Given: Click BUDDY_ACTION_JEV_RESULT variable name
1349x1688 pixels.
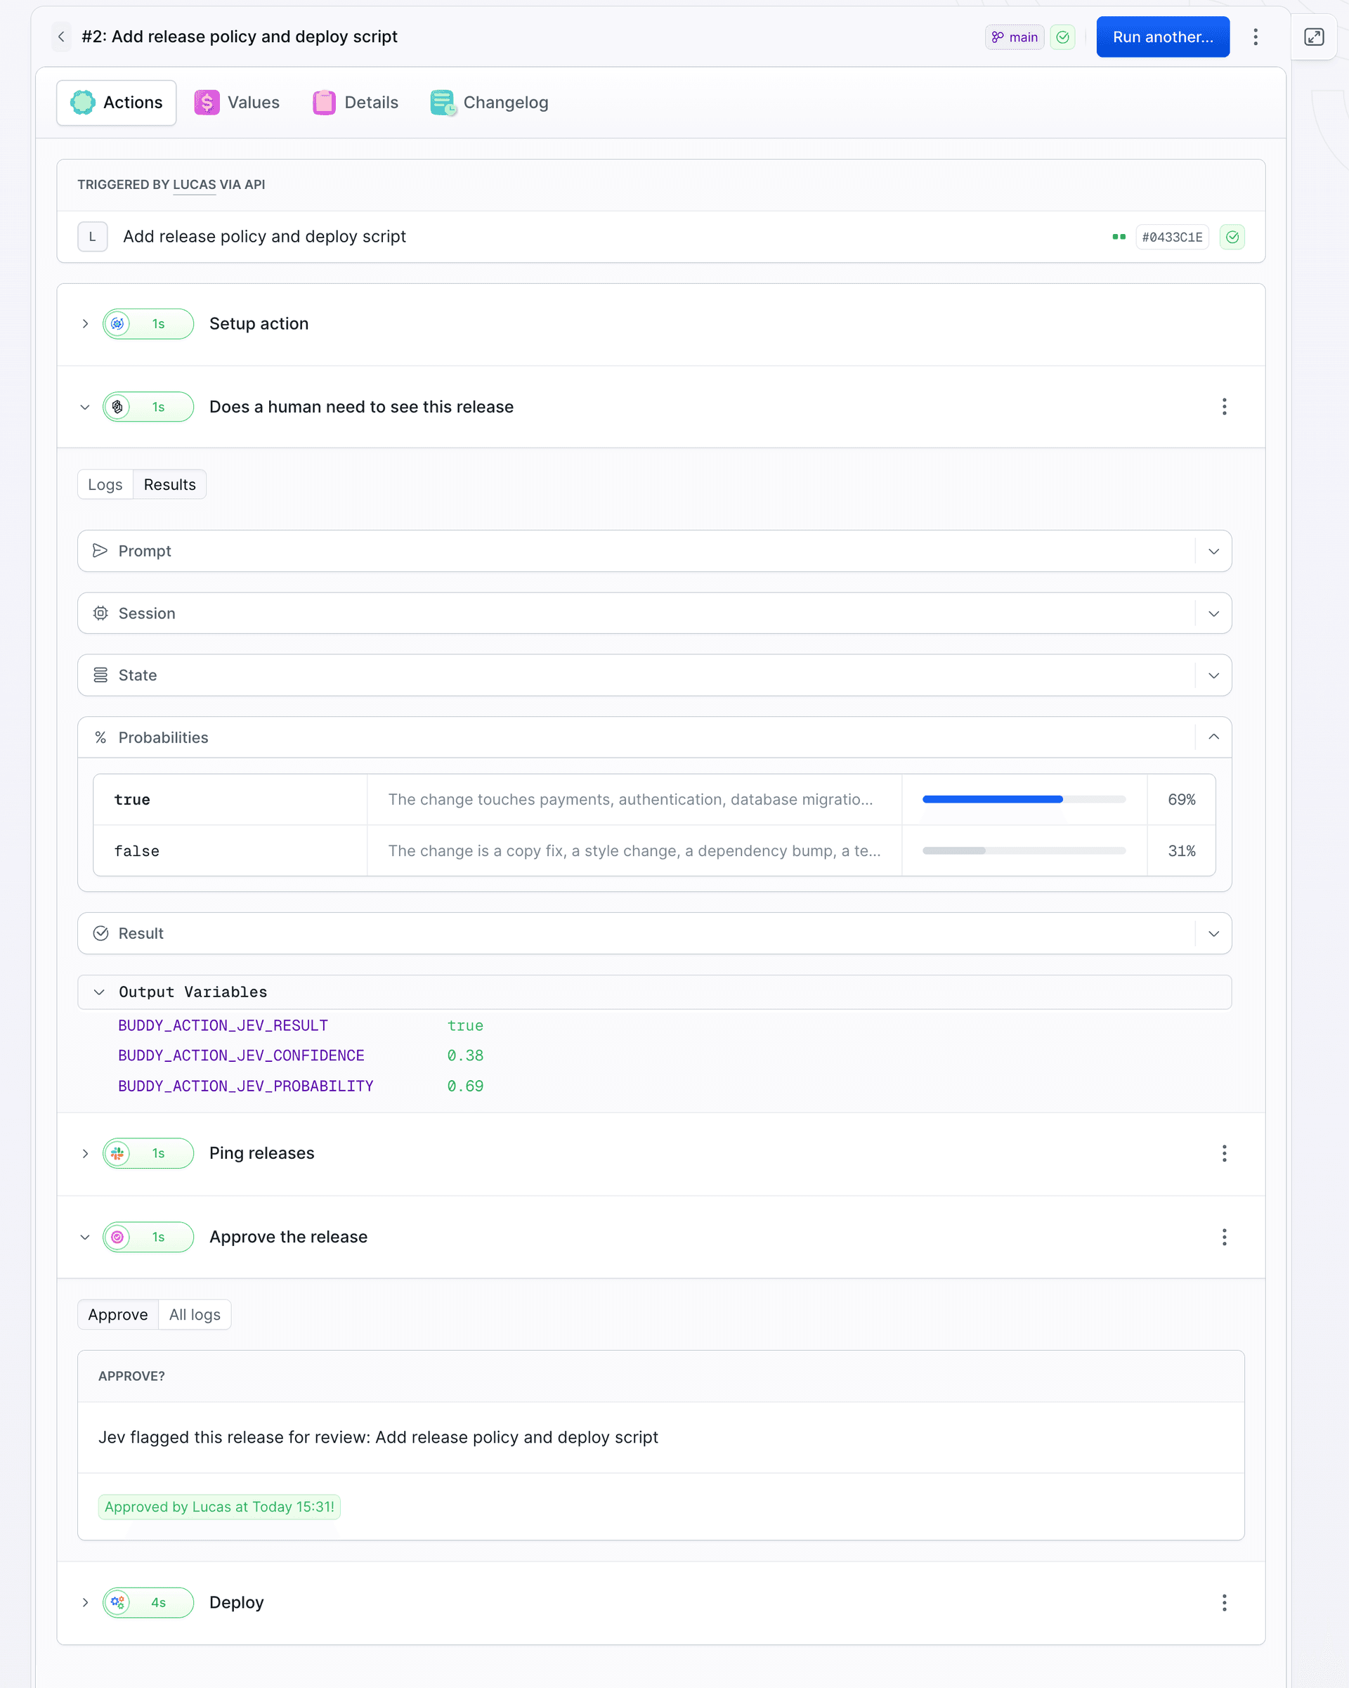Looking at the screenshot, I should 223,1025.
